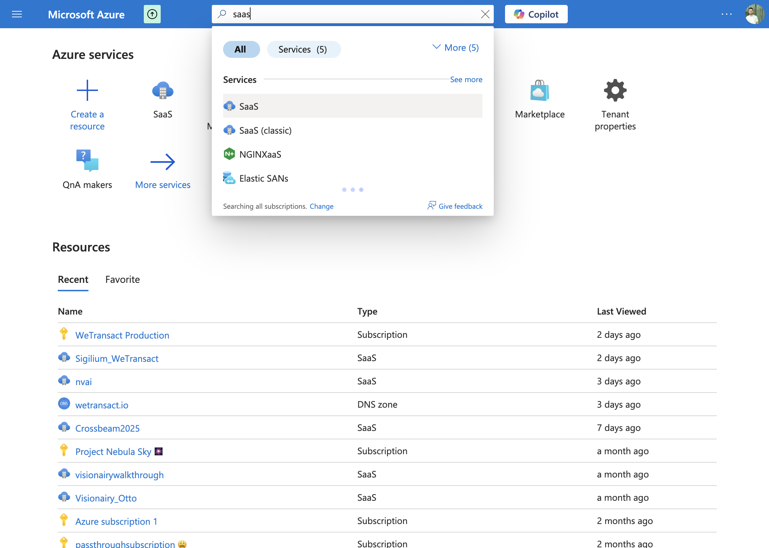Click the Name column header
769x548 pixels.
pyautogui.click(x=70, y=311)
